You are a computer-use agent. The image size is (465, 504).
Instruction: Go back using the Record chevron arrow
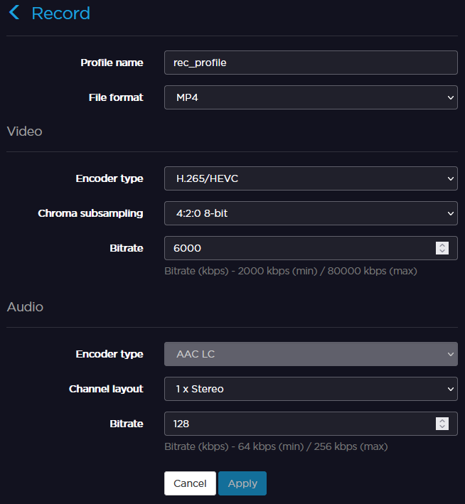point(14,13)
